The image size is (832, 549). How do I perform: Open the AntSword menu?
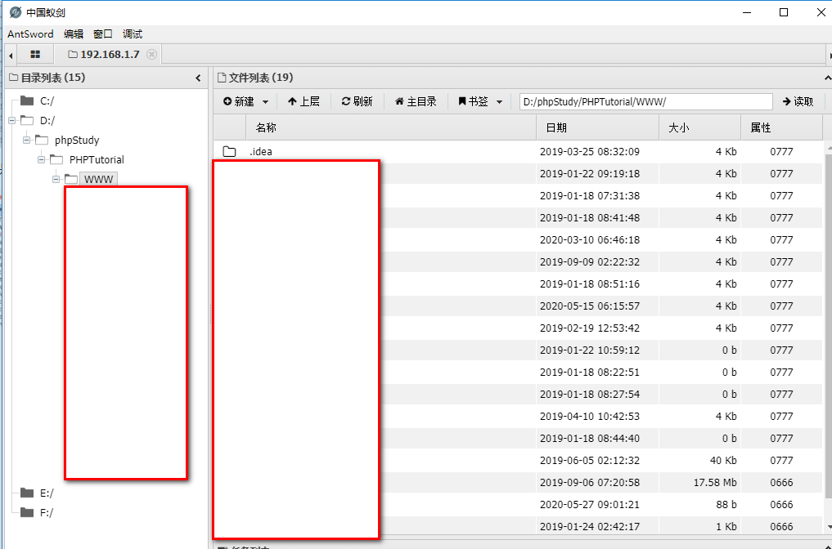click(x=30, y=34)
